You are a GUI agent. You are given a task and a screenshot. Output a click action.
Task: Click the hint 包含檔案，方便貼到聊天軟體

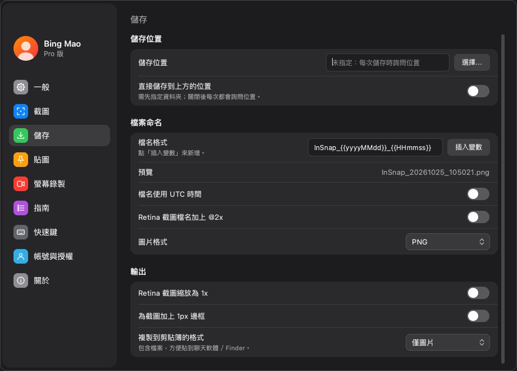coord(194,348)
